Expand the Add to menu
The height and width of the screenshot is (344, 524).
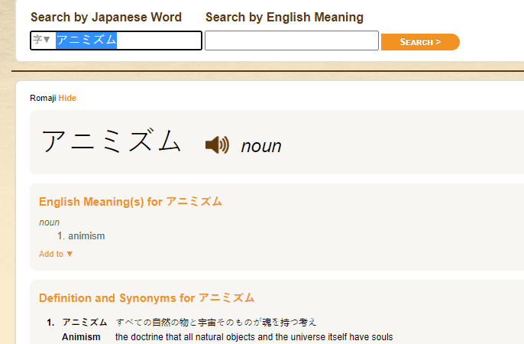[56, 254]
